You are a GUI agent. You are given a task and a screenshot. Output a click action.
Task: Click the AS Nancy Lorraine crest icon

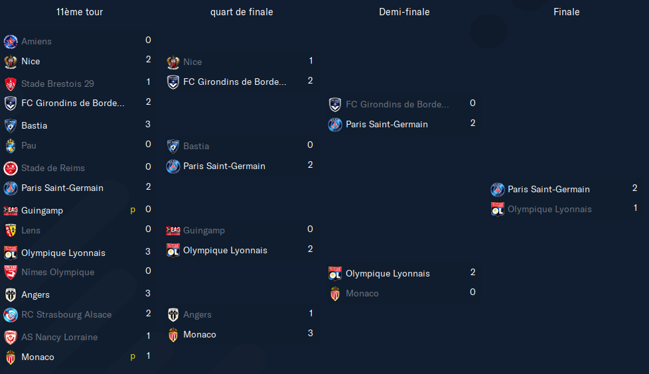(11, 337)
